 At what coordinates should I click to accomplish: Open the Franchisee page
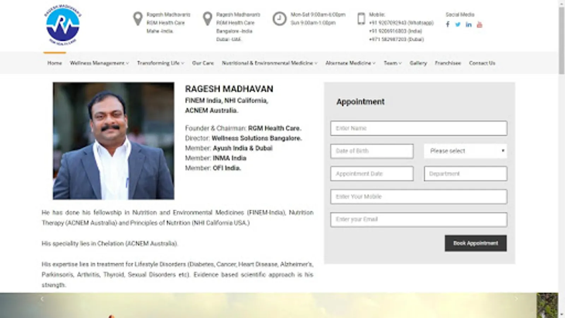[448, 63]
